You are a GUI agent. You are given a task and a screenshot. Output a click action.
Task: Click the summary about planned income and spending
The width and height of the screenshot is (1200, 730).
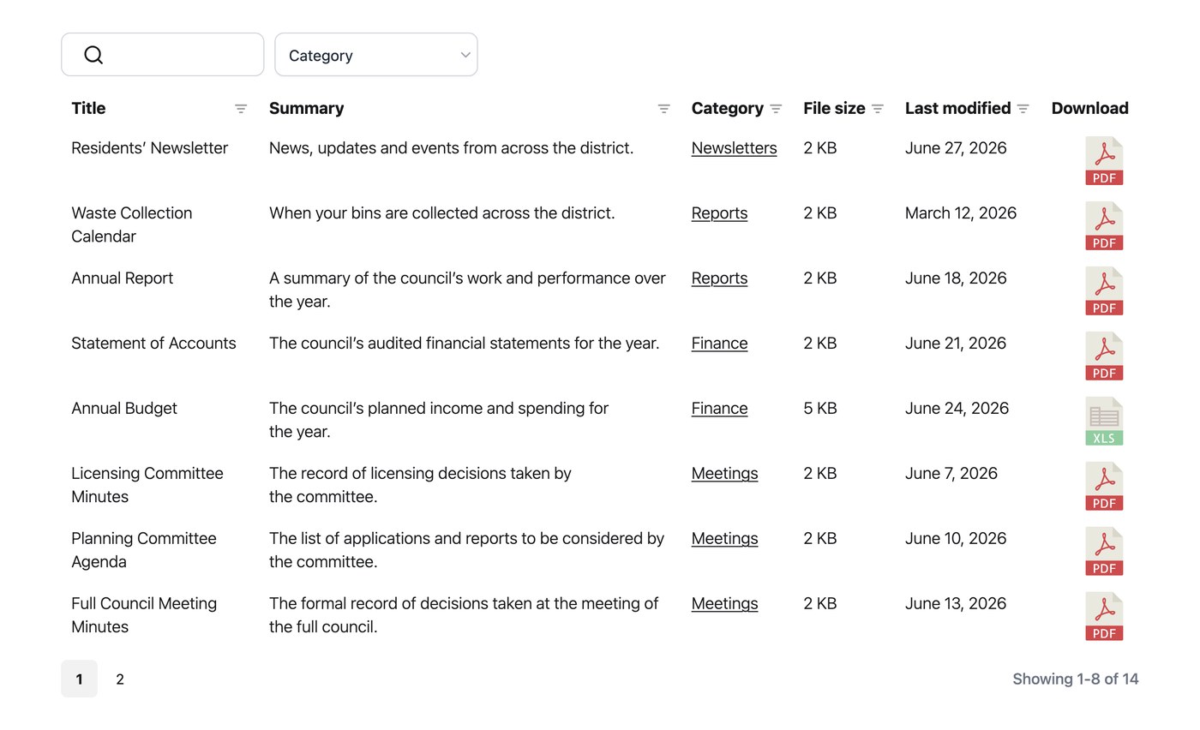coord(439,420)
